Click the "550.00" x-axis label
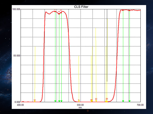 tap(80, 105)
